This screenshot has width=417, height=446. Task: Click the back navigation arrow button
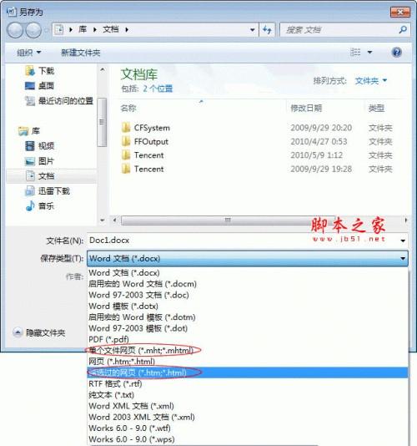click(15, 30)
